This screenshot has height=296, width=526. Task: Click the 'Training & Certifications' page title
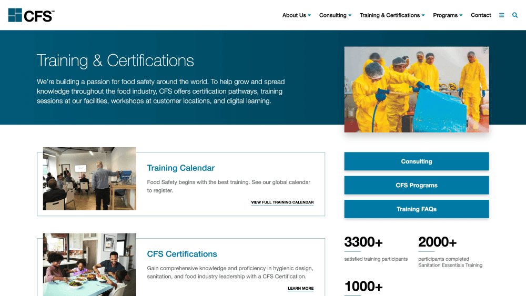click(115, 60)
